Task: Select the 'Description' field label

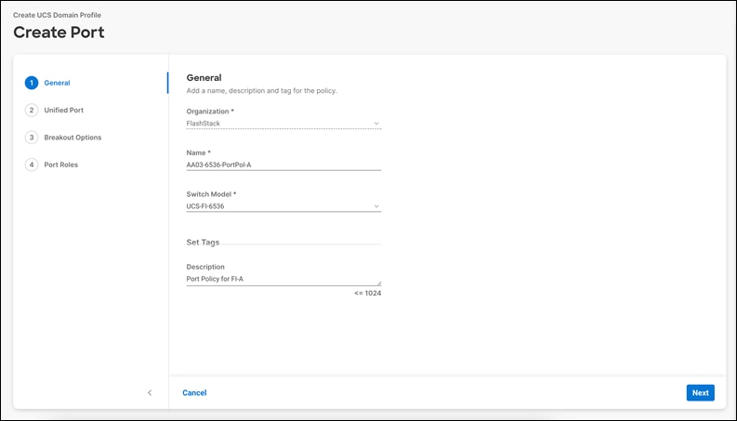Action: [205, 267]
